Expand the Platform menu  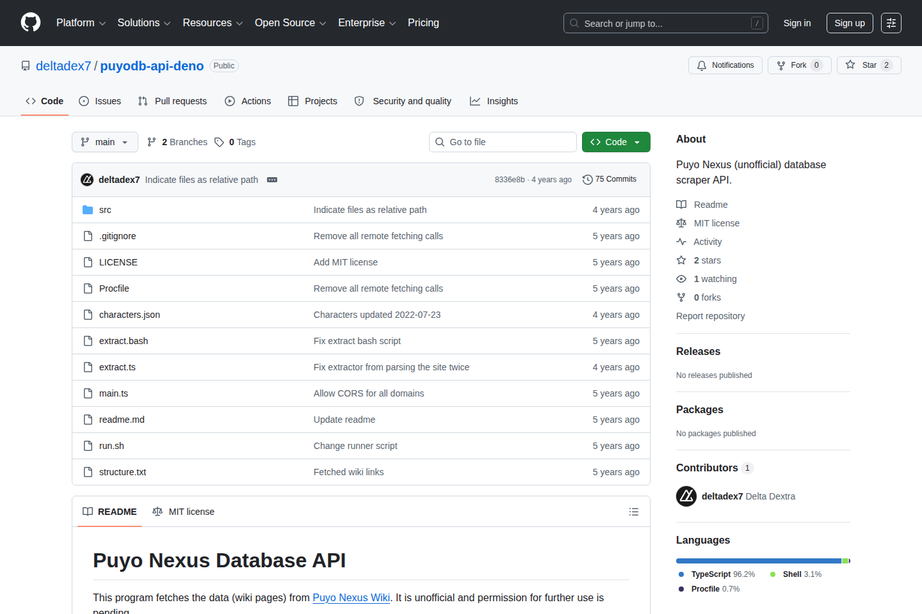(81, 23)
